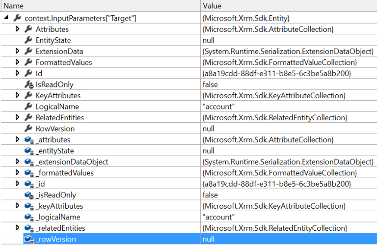
Task: Click field icon next to _id
Action: pos(29,184)
